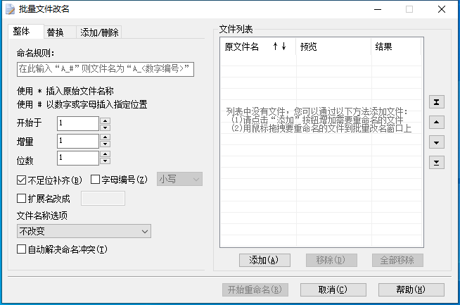The height and width of the screenshot is (305, 460).
Task: Click the 添加(A) button
Action: (260, 260)
